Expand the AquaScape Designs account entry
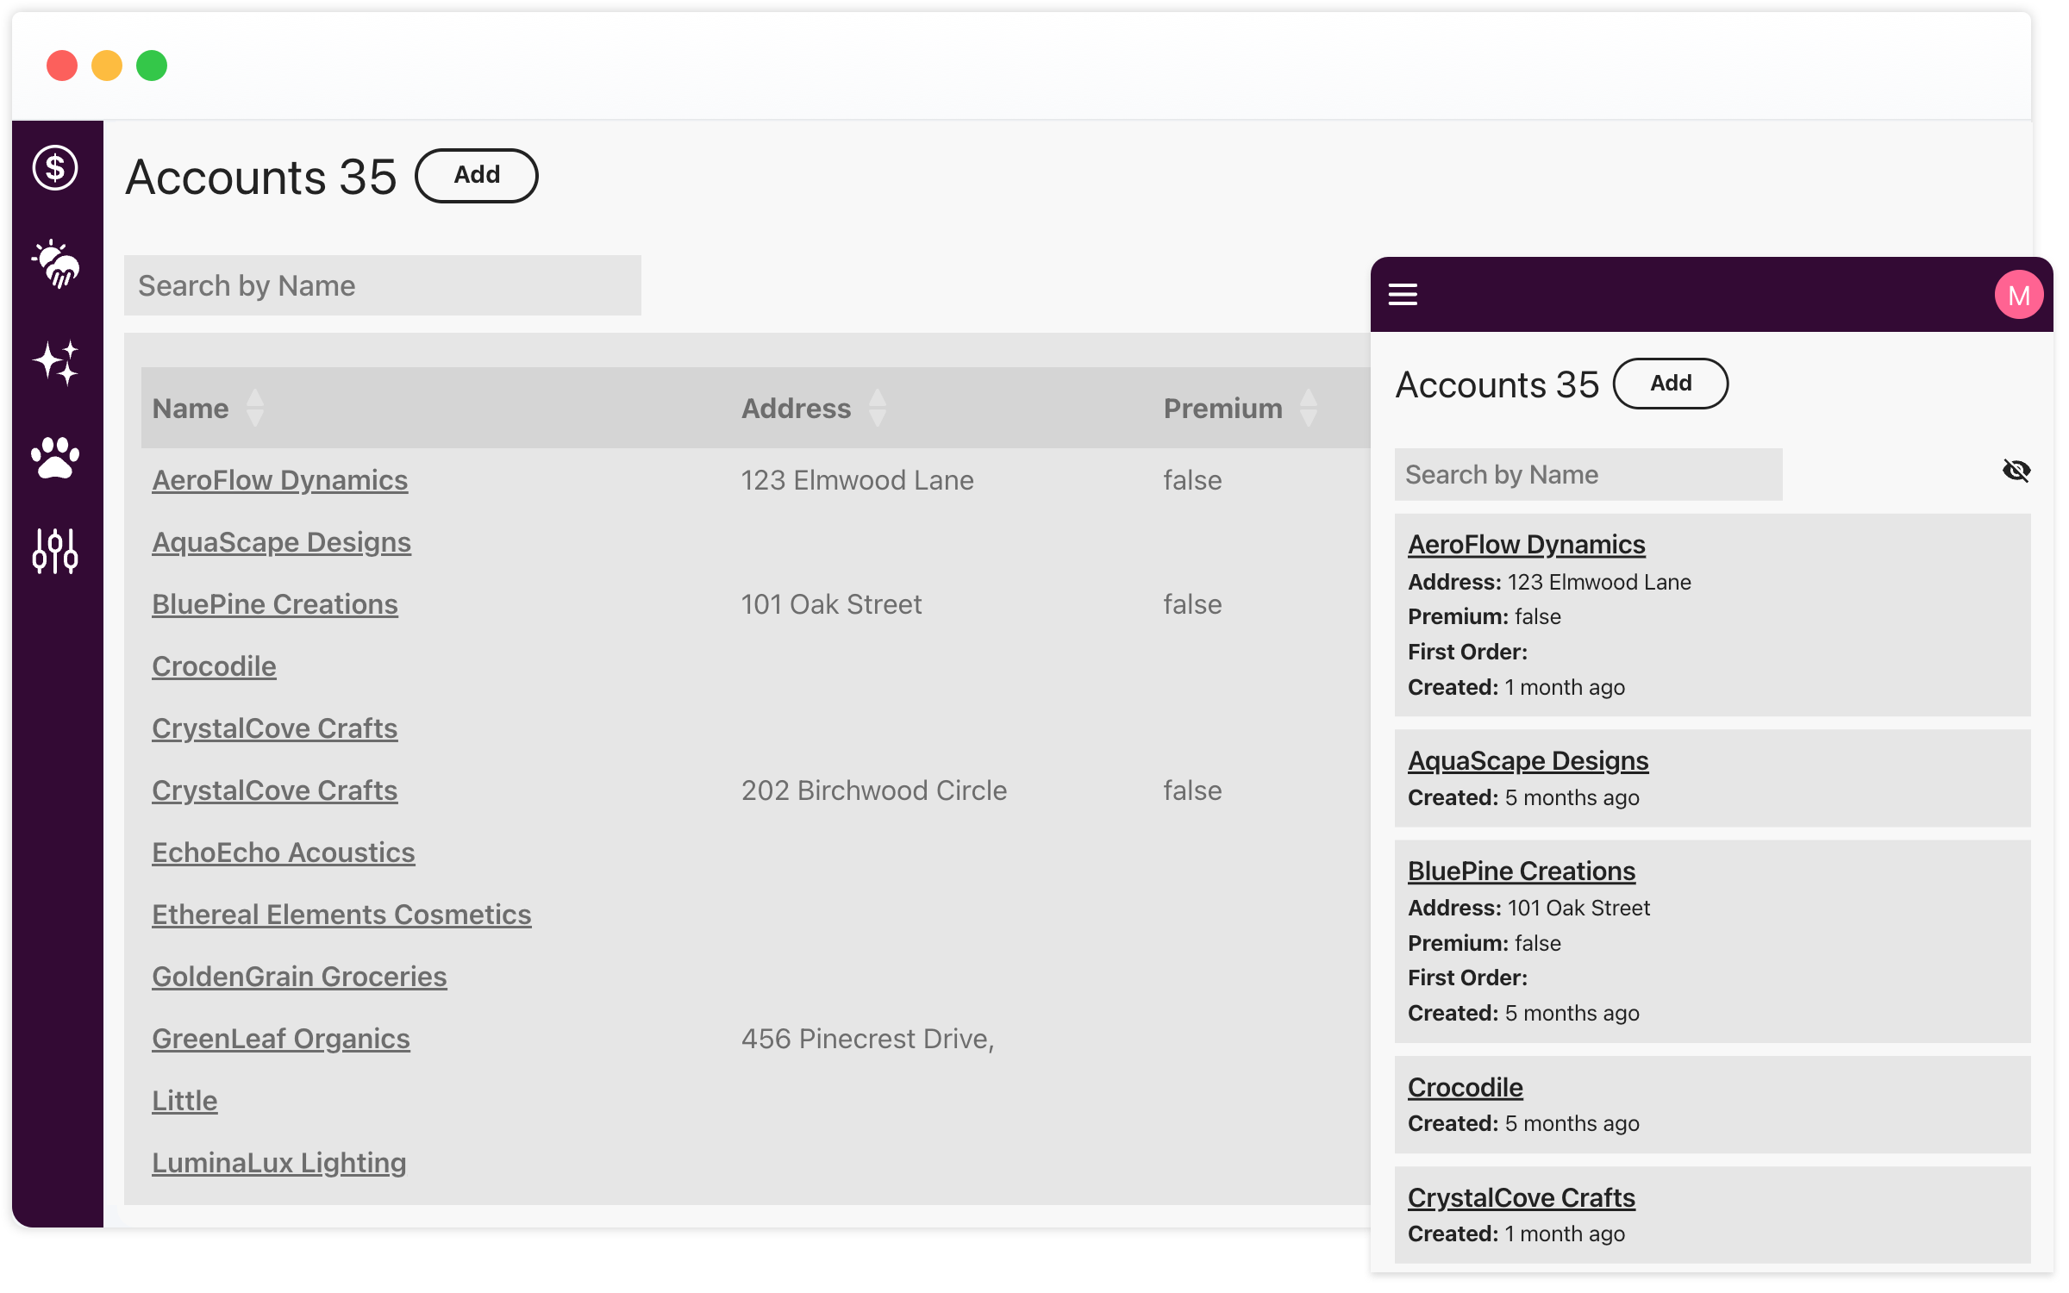Screen dimensions: 2069x1293 [1525, 759]
